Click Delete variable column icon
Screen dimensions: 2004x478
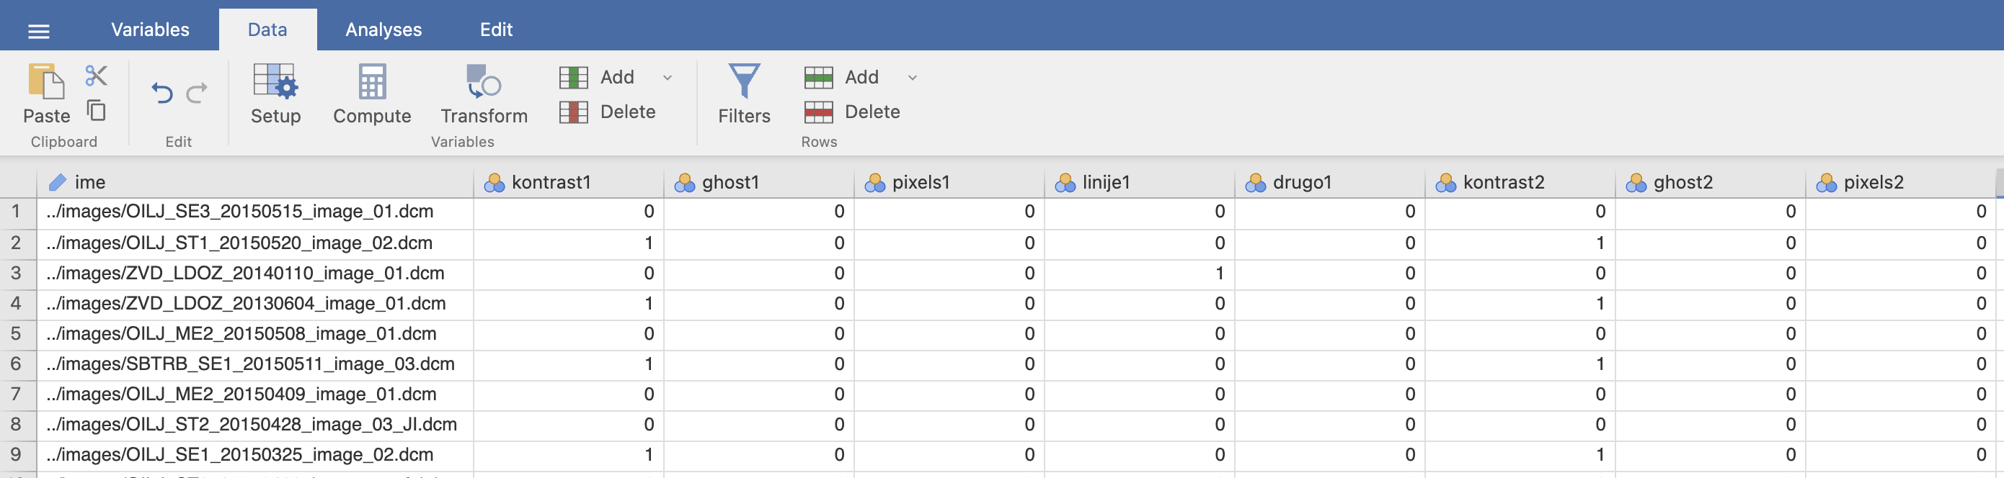tap(573, 112)
